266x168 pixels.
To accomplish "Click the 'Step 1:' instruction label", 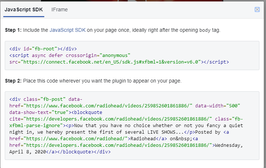I will pyautogui.click(x=13, y=30).
